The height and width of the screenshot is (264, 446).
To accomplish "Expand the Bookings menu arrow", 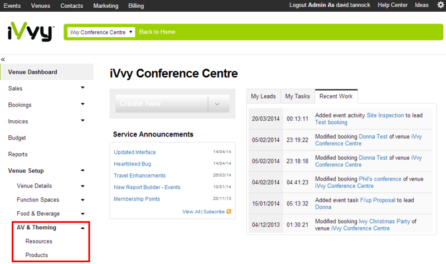I will tap(83, 104).
